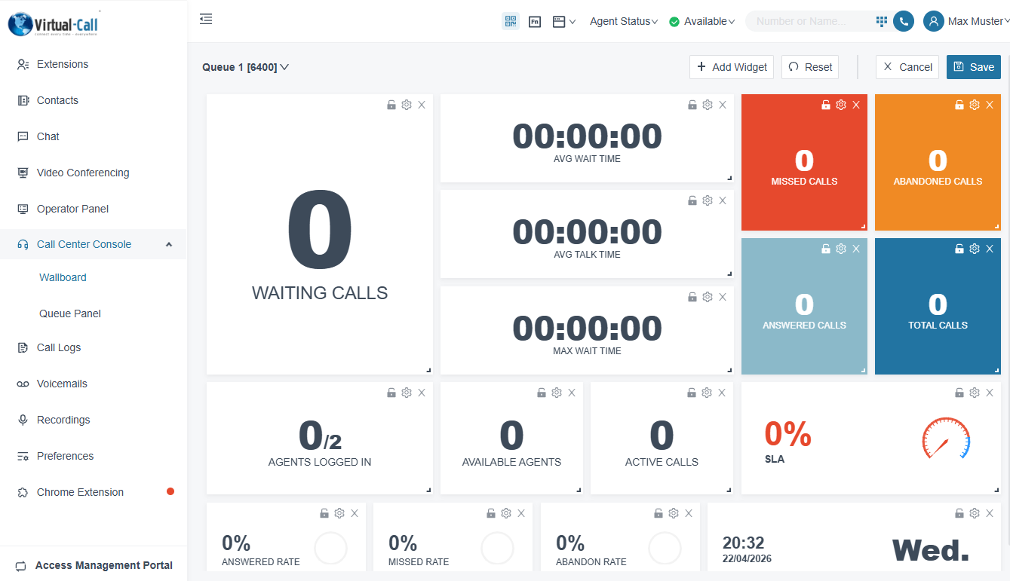Click the blue phone call button
Image resolution: width=1010 pixels, height=581 pixels.
point(904,21)
